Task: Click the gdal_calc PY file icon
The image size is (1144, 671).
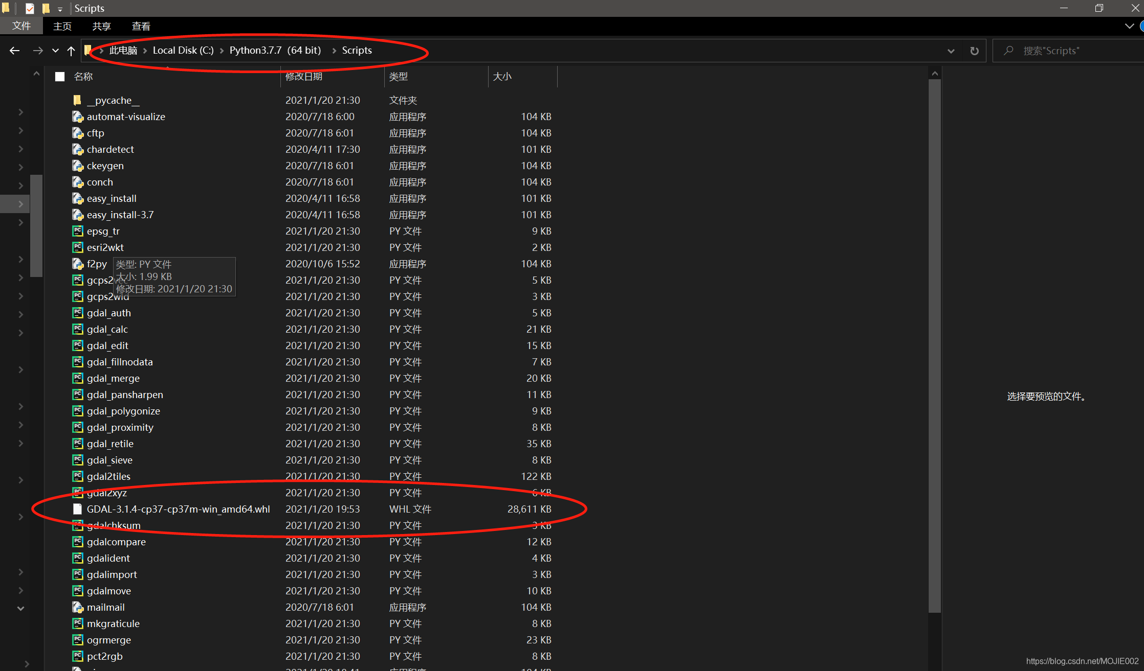Action: (x=77, y=329)
